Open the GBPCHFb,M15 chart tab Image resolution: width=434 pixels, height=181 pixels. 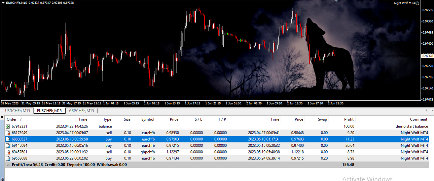pyautogui.click(x=81, y=111)
